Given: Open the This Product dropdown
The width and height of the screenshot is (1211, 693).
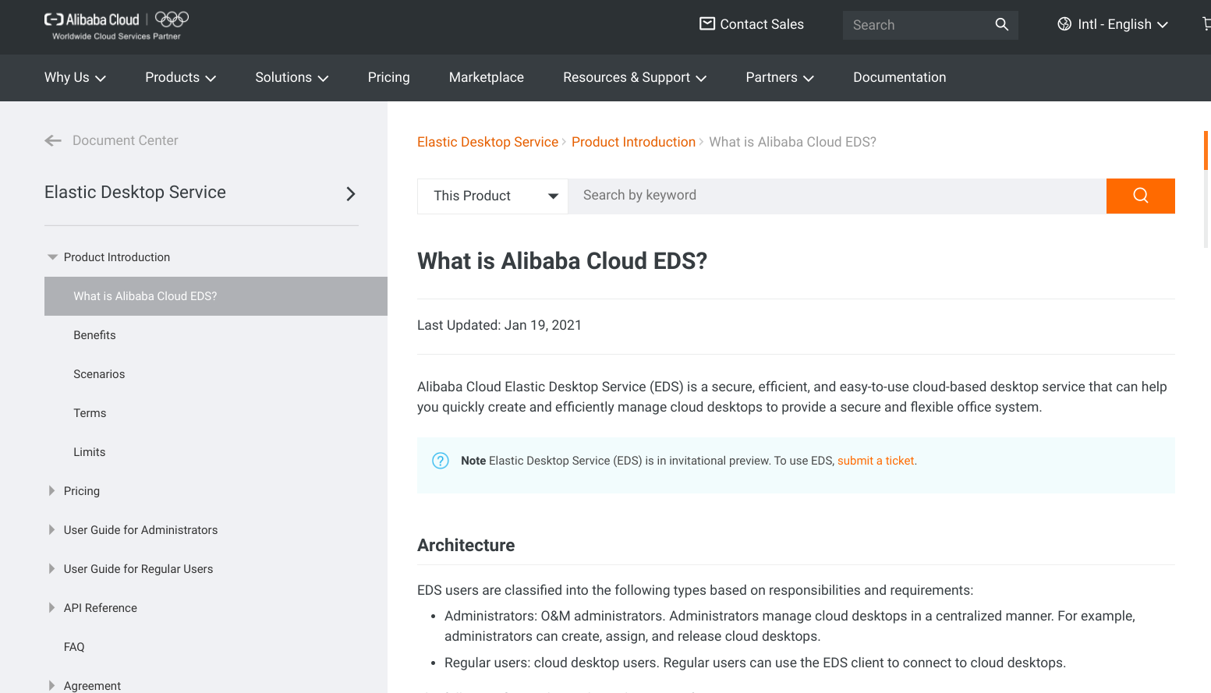Looking at the screenshot, I should coord(492,196).
